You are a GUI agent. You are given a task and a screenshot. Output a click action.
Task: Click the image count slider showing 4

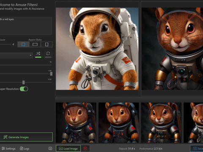click(x=5, y=44)
